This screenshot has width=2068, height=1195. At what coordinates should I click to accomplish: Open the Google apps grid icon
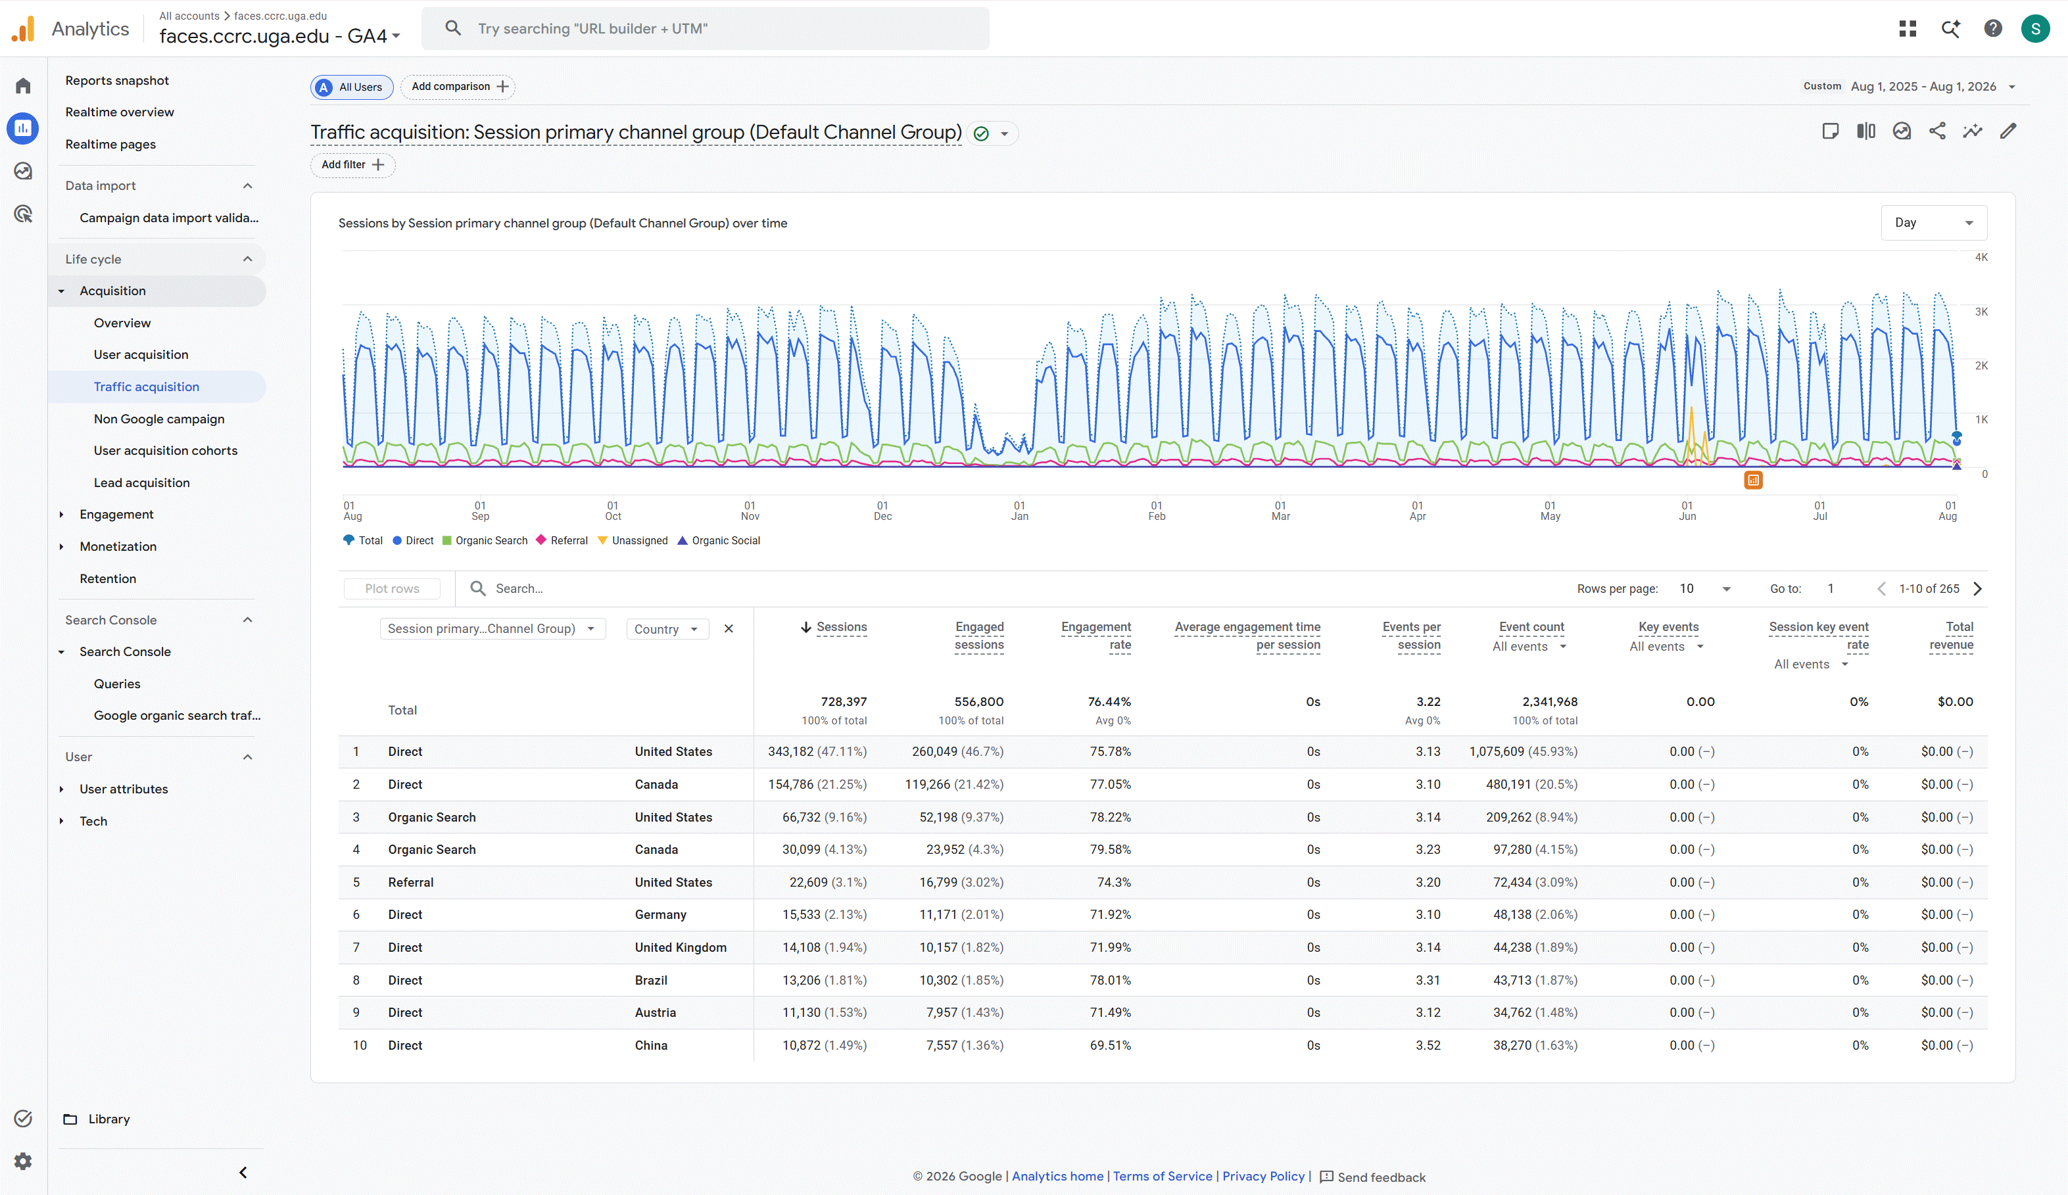click(1907, 29)
